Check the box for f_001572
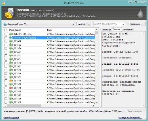Image resolution: width=148 pixels, height=121 pixels. [x=6, y=81]
